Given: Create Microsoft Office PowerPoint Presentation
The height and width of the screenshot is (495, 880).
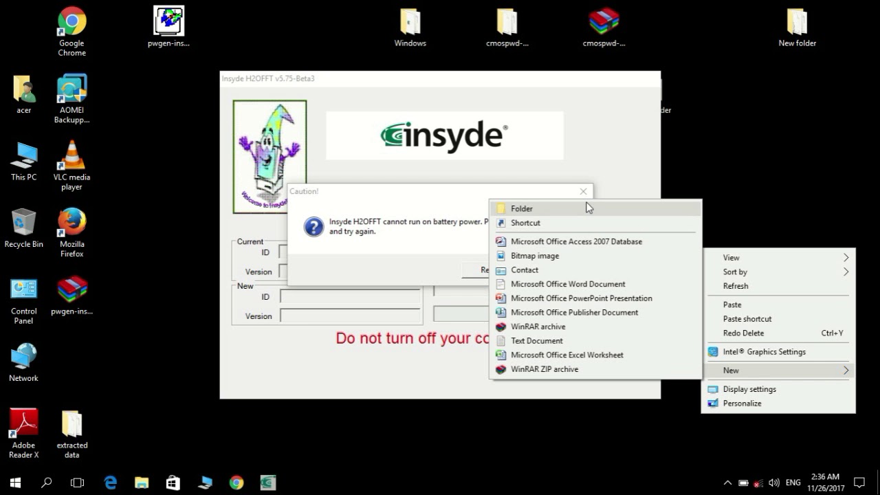Looking at the screenshot, I should click(595, 298).
